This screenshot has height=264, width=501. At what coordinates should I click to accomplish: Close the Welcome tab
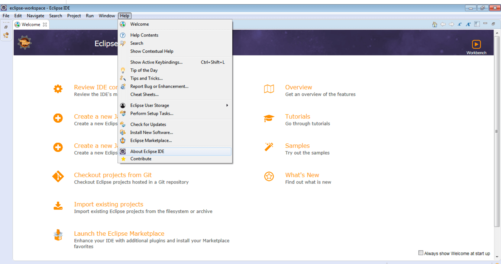pyautogui.click(x=45, y=24)
